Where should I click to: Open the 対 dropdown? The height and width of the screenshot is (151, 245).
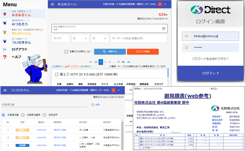[100, 38]
